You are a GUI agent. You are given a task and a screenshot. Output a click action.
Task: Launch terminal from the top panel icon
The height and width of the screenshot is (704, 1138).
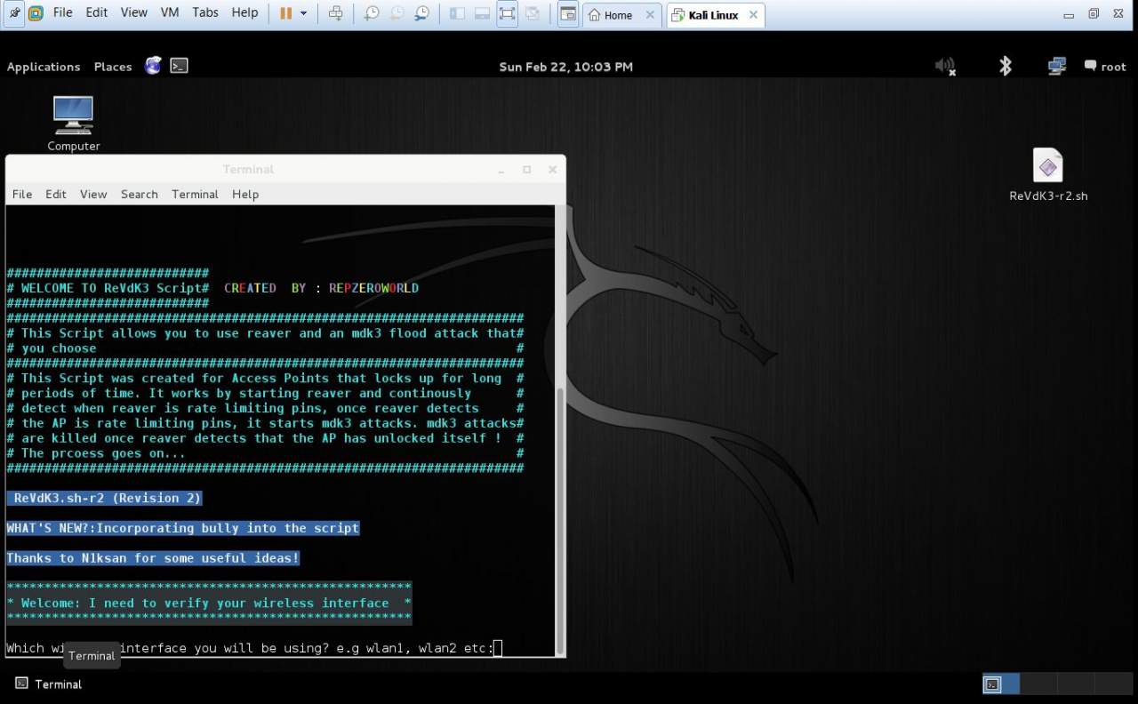(179, 66)
